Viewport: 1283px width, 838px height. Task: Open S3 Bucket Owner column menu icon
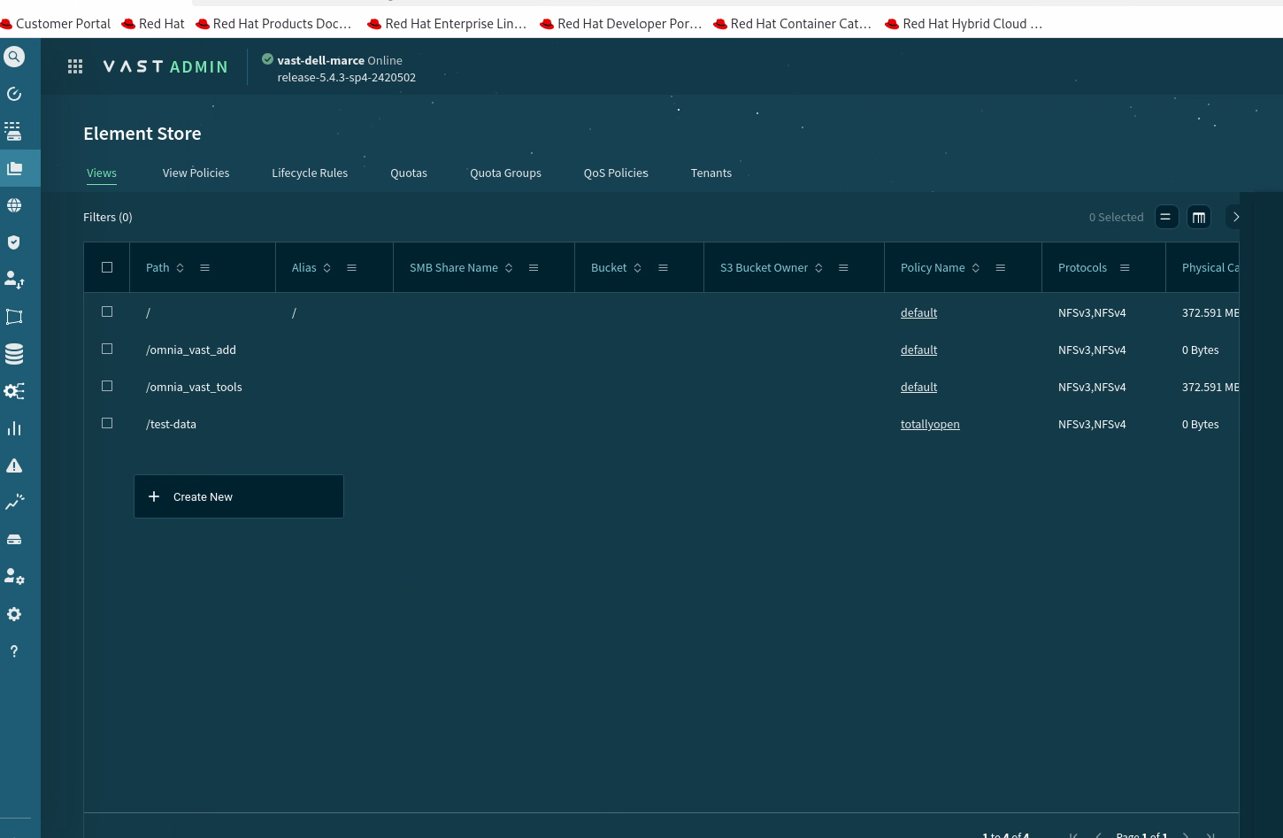click(x=844, y=267)
